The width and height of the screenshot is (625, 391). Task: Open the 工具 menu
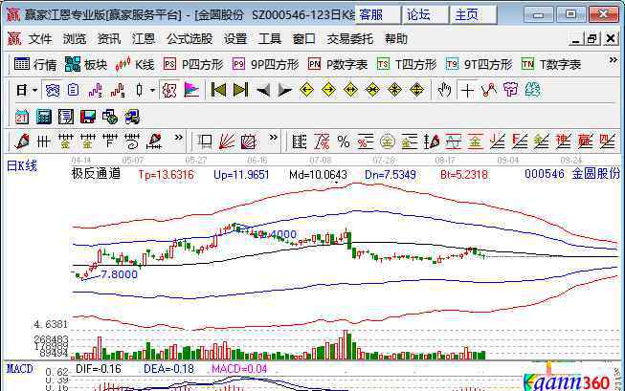click(270, 39)
